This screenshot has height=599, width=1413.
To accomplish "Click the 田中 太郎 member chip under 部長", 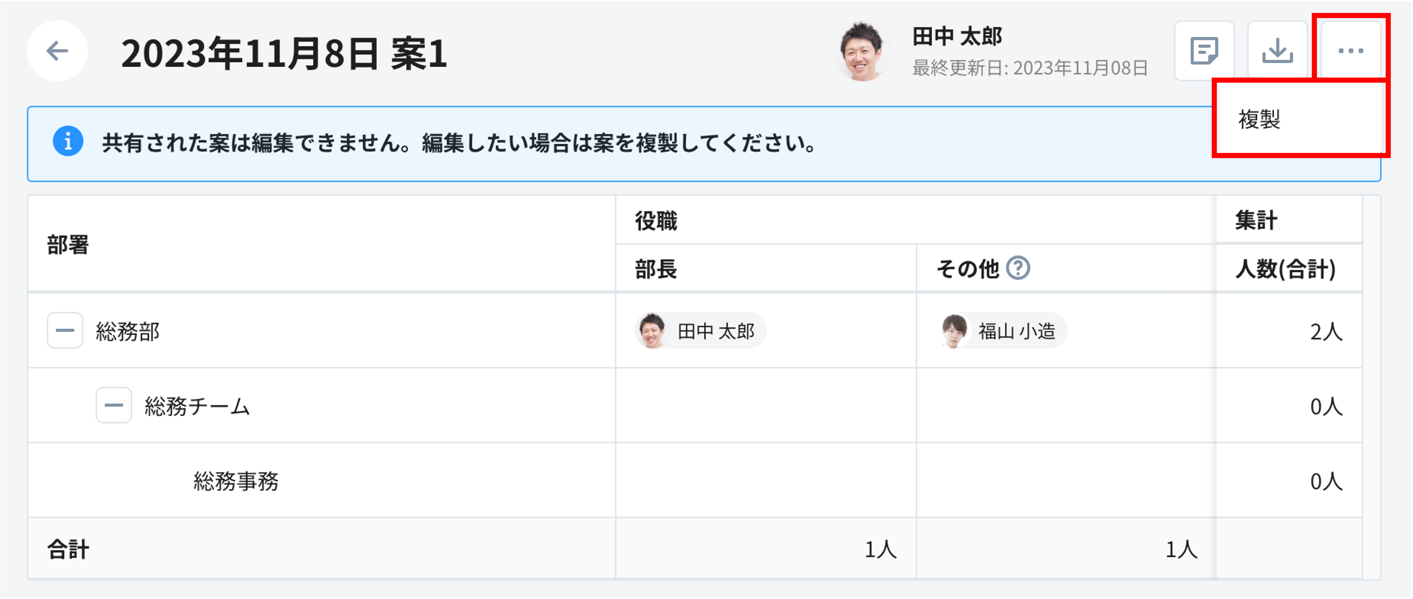I will (x=700, y=331).
